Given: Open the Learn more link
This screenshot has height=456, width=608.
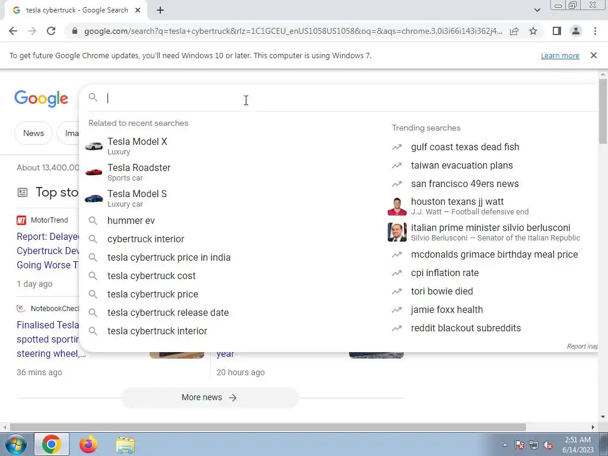Looking at the screenshot, I should point(560,55).
